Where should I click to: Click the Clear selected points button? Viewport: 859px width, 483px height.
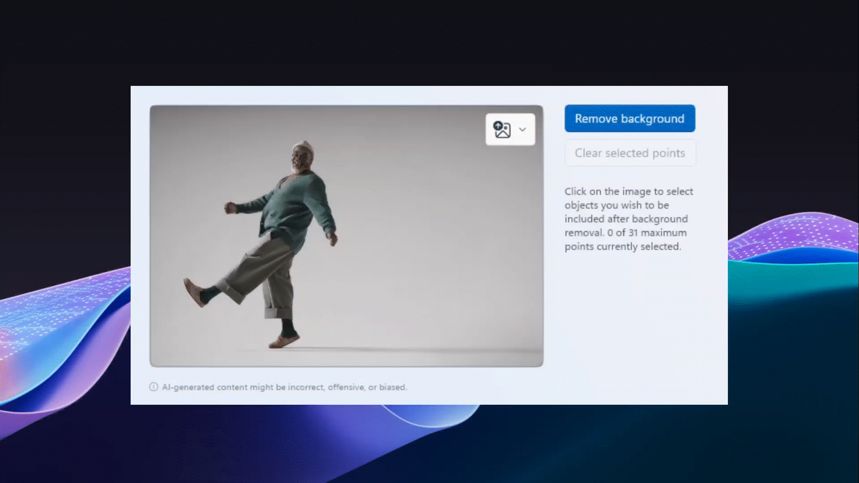click(x=629, y=153)
